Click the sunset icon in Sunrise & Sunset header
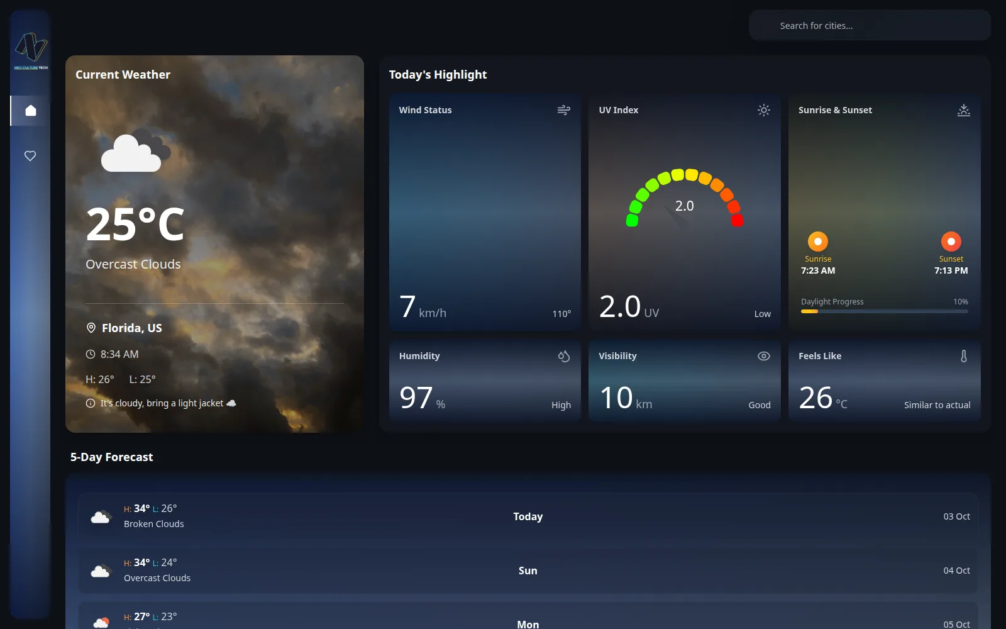The image size is (1006, 629). point(963,110)
